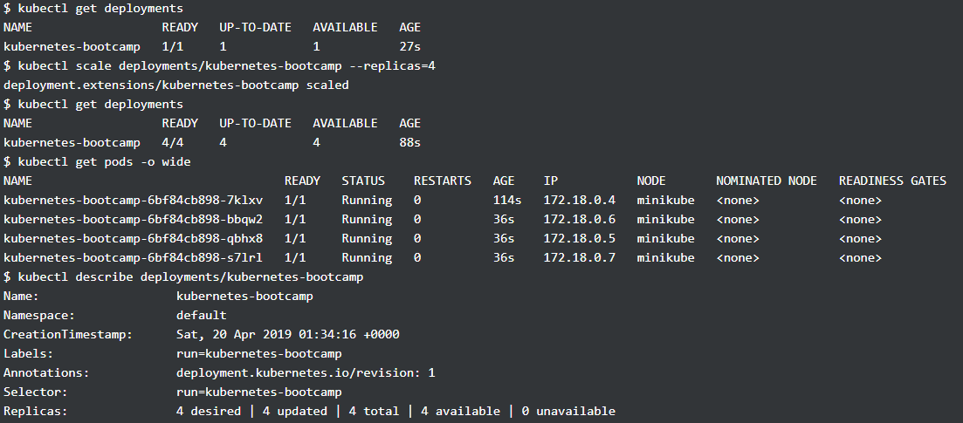The height and width of the screenshot is (423, 963).
Task: Click the Replicas summary '4 desired | 4 updated'
Action: (x=251, y=412)
